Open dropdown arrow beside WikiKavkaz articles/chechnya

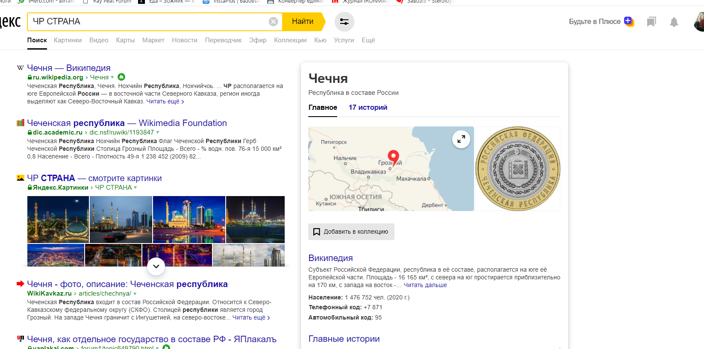tap(135, 293)
